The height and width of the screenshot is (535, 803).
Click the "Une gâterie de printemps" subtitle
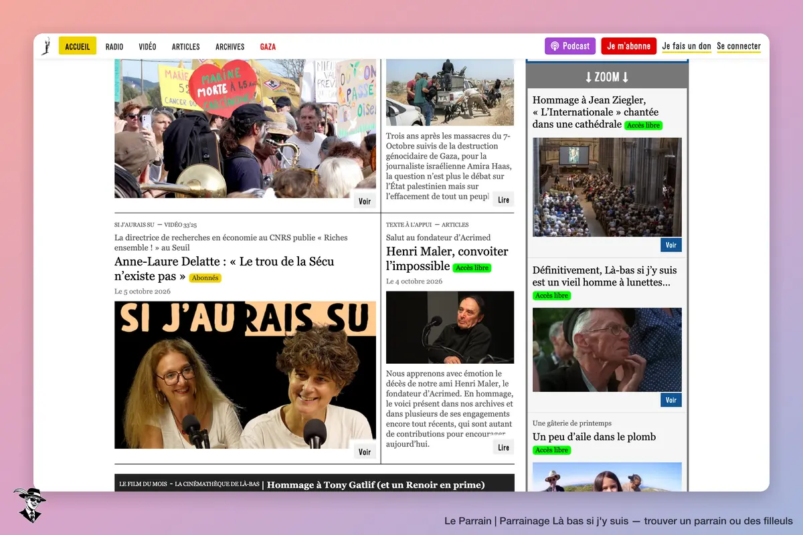click(572, 423)
